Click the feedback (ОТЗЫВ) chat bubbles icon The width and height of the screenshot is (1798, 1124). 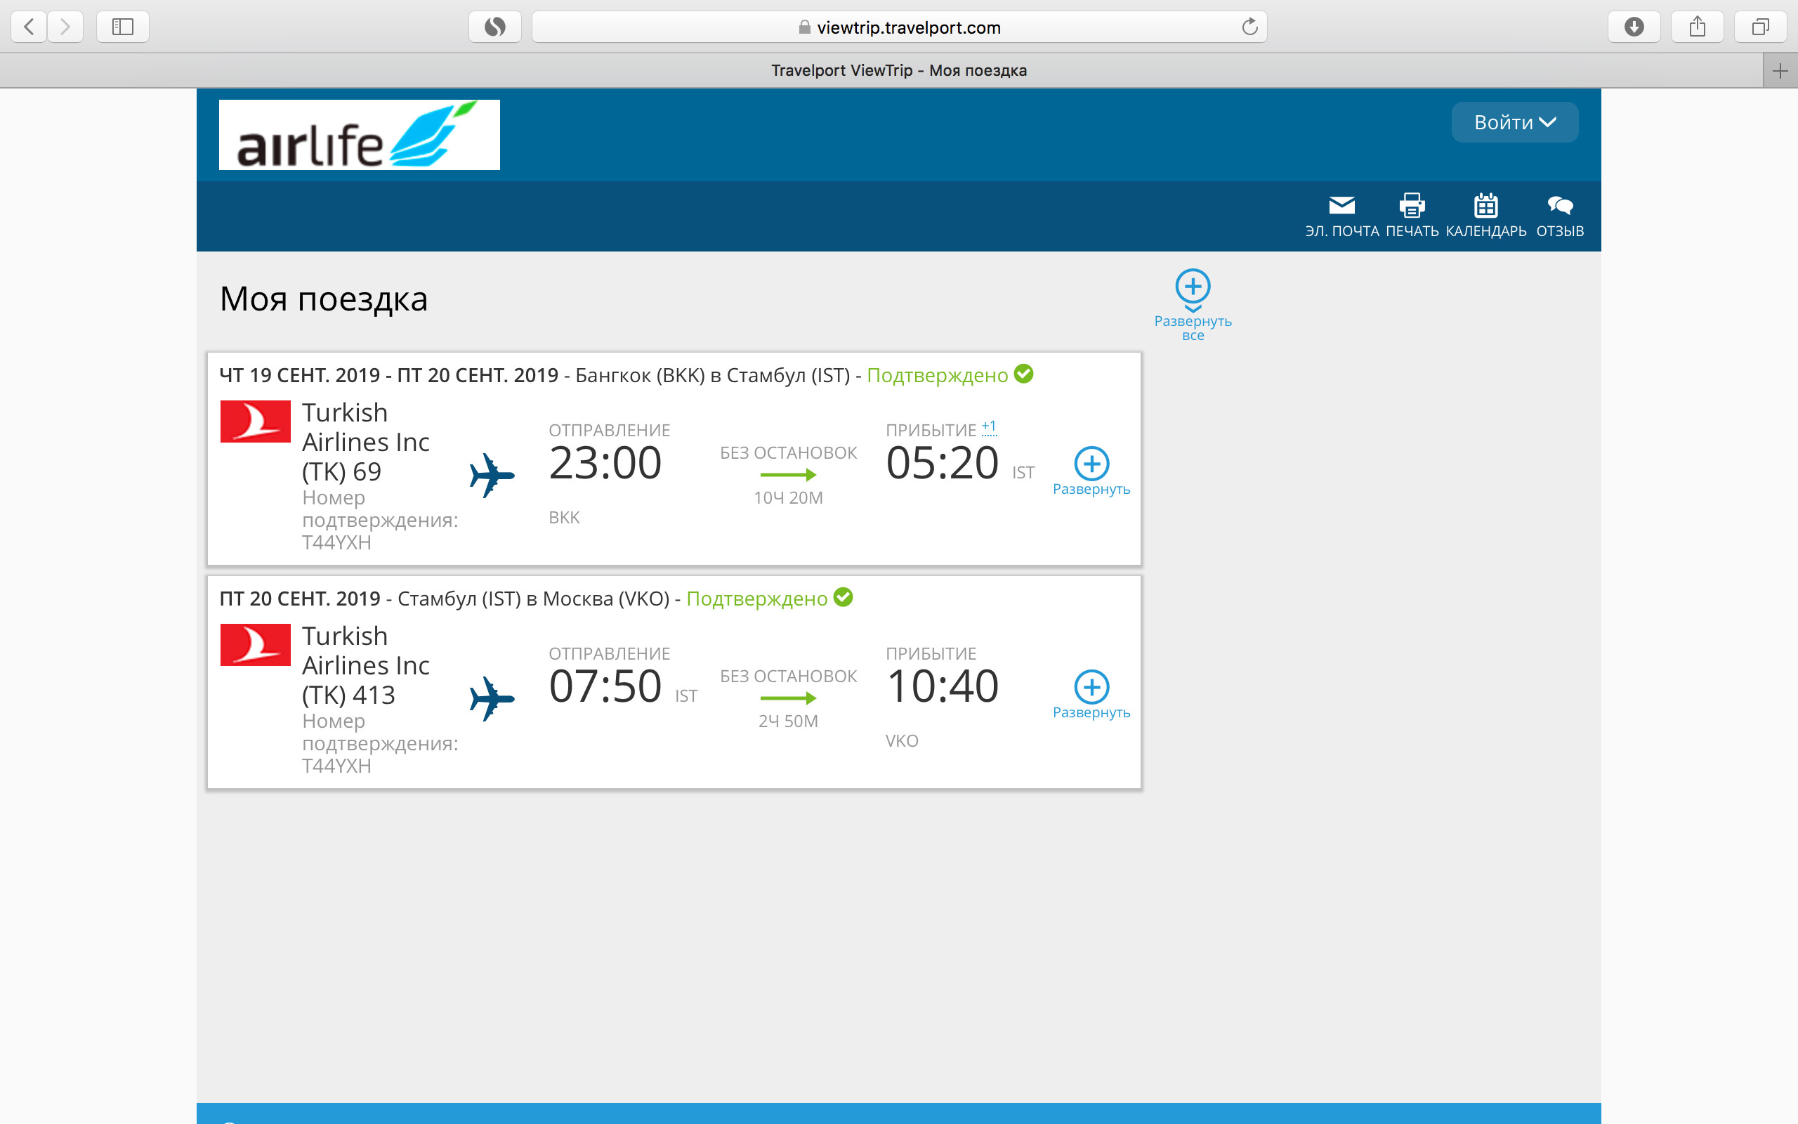pyautogui.click(x=1559, y=206)
